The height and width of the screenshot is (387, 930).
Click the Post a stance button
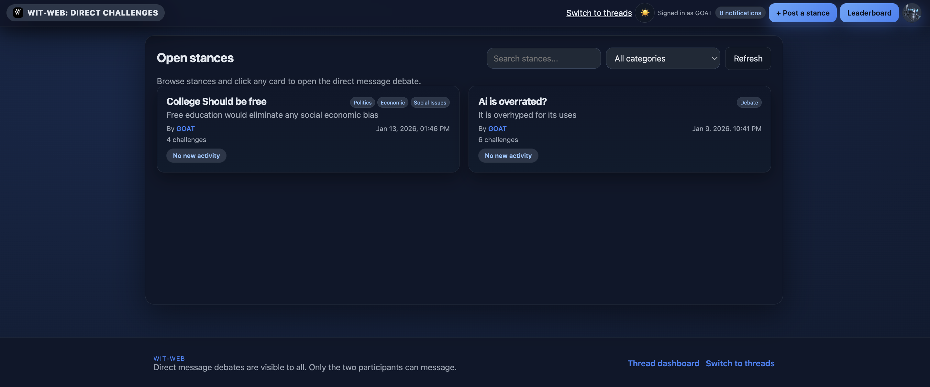802,13
